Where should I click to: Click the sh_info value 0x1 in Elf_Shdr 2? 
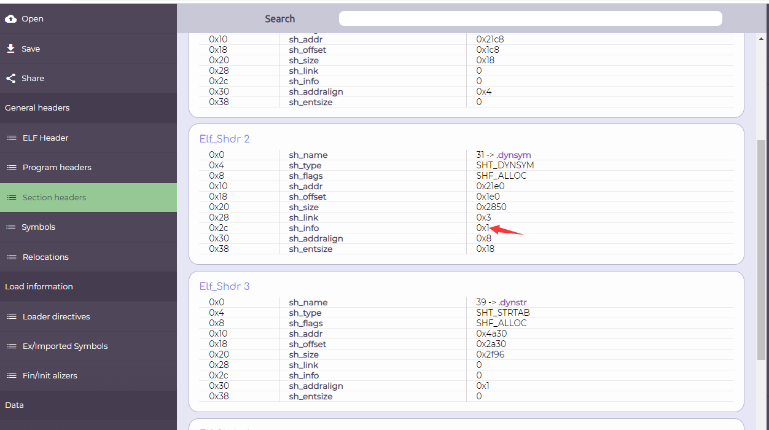(483, 228)
